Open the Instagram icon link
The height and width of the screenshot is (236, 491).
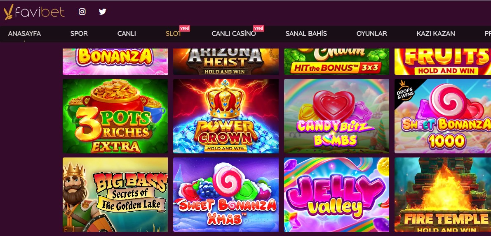coord(82,12)
